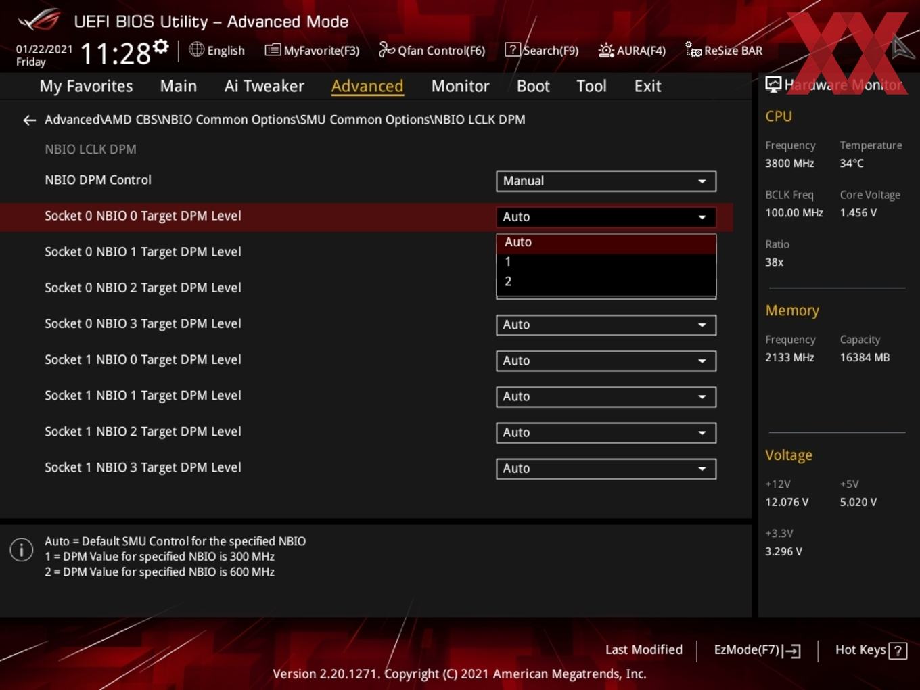Click the Hardware Monitor screen icon
The width and height of the screenshot is (920, 690).
tap(773, 85)
